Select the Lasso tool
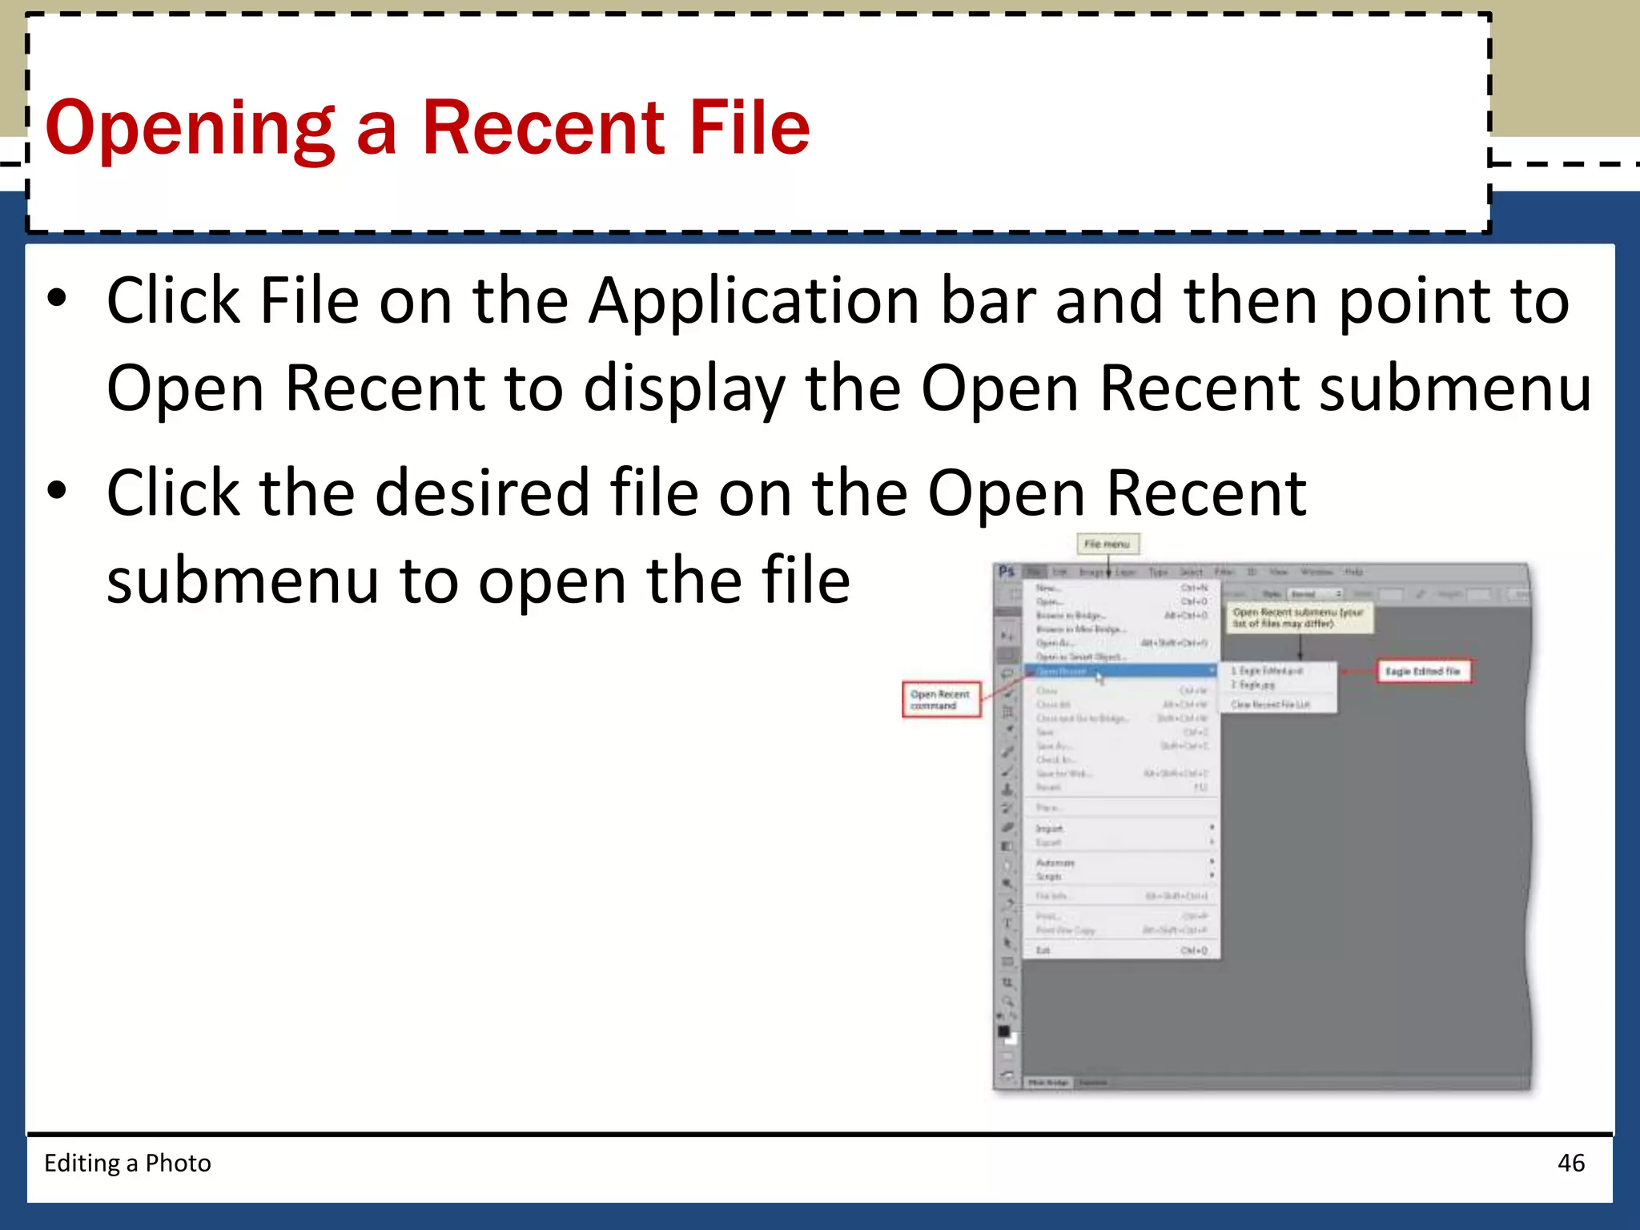This screenshot has height=1230, width=1640. (1007, 673)
